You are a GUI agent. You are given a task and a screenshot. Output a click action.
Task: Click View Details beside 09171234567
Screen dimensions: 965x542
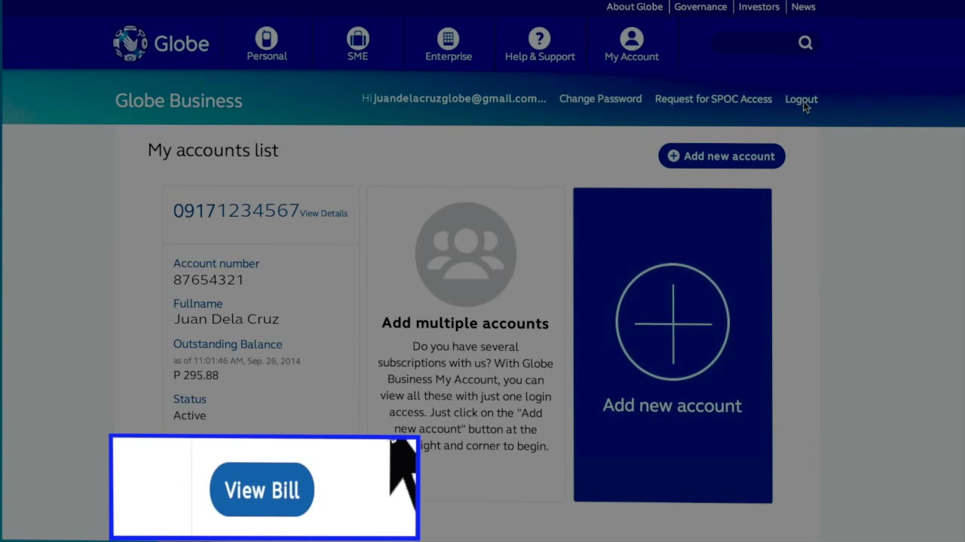323,213
